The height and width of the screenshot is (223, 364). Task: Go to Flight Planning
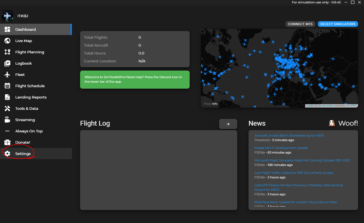(x=36, y=52)
